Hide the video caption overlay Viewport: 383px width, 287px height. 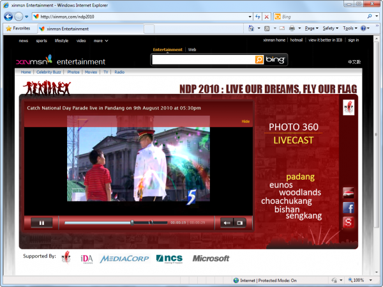[246, 121]
